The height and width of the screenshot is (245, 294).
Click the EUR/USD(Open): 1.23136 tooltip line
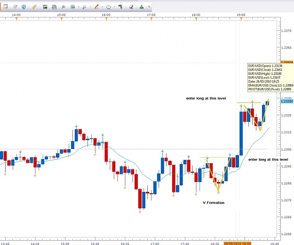pos(265,66)
